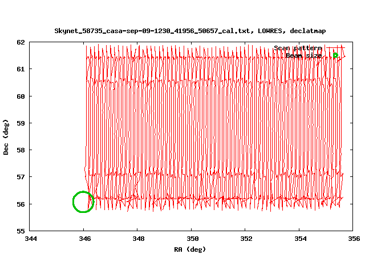
Task: Click the x-axis tick label 350
Action: point(193,239)
